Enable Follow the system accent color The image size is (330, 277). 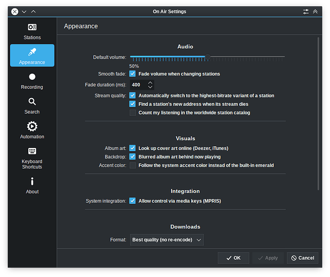click(132, 165)
